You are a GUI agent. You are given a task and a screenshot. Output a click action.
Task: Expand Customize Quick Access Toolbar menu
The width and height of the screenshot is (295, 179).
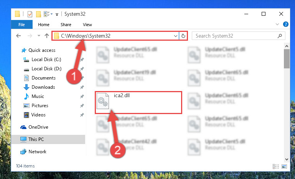[x=57, y=14]
